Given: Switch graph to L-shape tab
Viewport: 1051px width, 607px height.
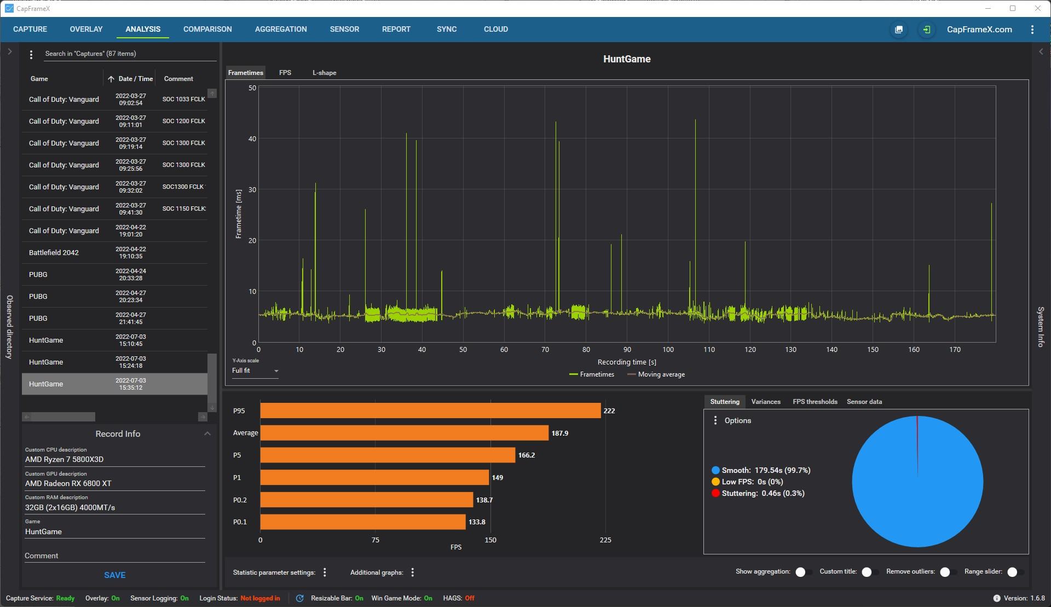Looking at the screenshot, I should point(325,73).
